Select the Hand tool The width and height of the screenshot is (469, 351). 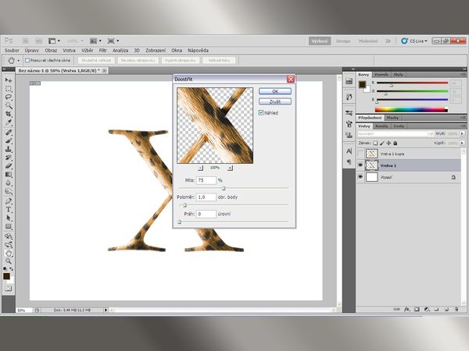(x=9, y=253)
